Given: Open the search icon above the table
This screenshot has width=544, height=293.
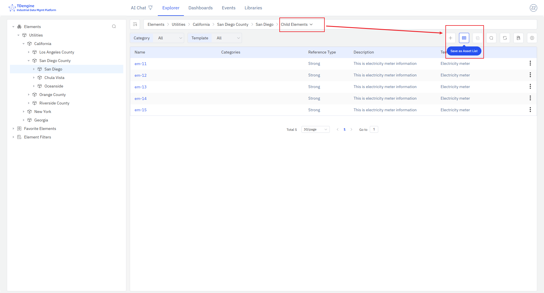Looking at the screenshot, I should 491,38.
